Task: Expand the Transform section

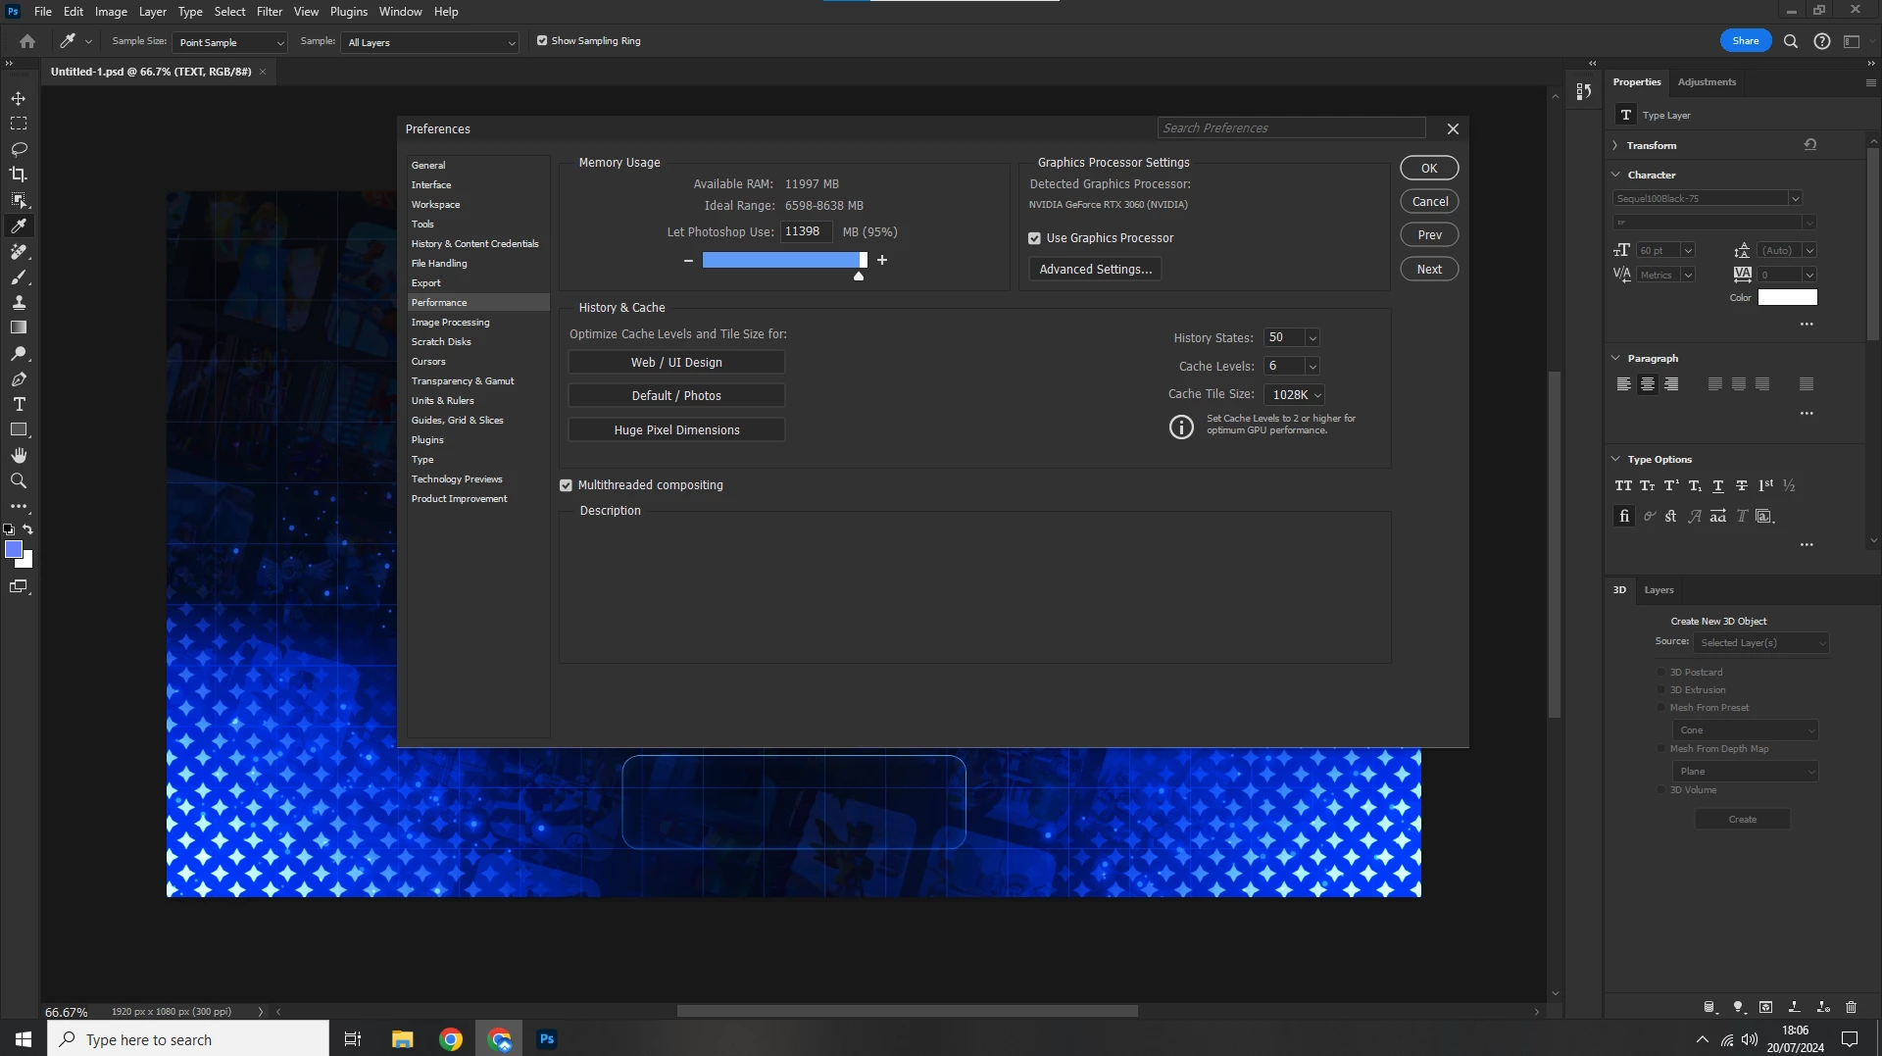Action: pyautogui.click(x=1615, y=145)
